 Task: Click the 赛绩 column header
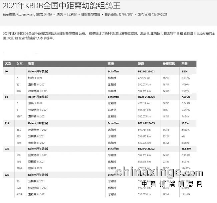point(111,64)
